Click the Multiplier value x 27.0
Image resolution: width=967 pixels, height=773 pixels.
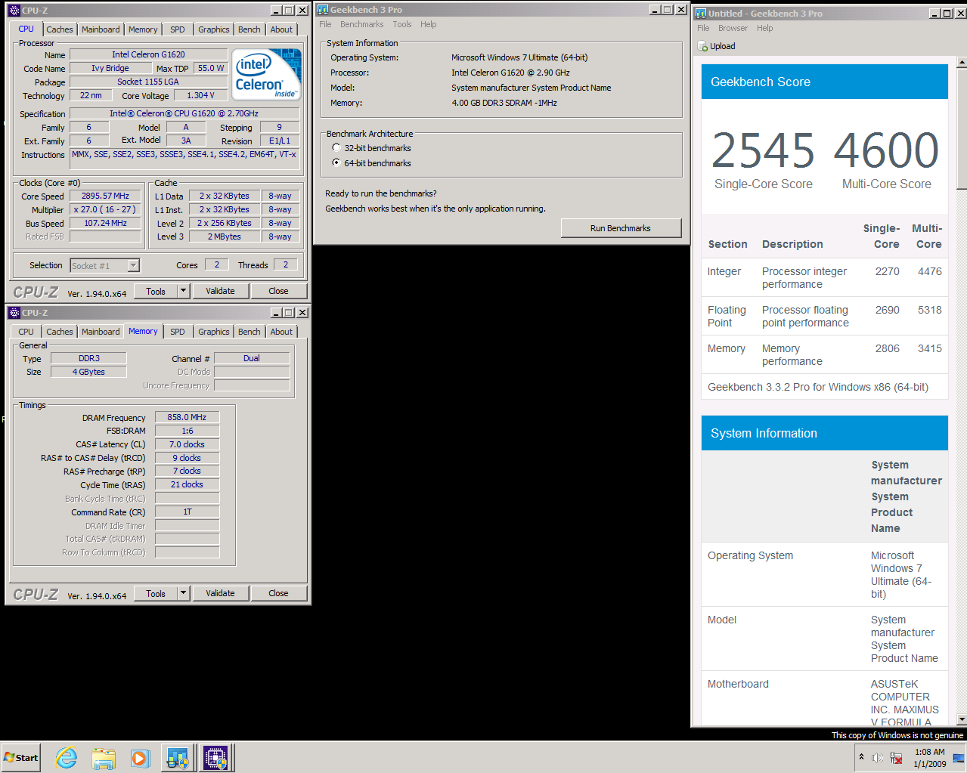click(x=105, y=209)
